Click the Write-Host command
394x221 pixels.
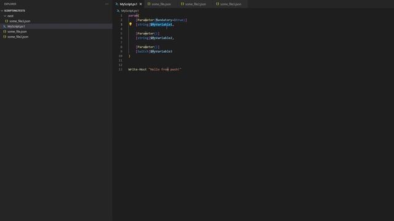tap(137, 69)
